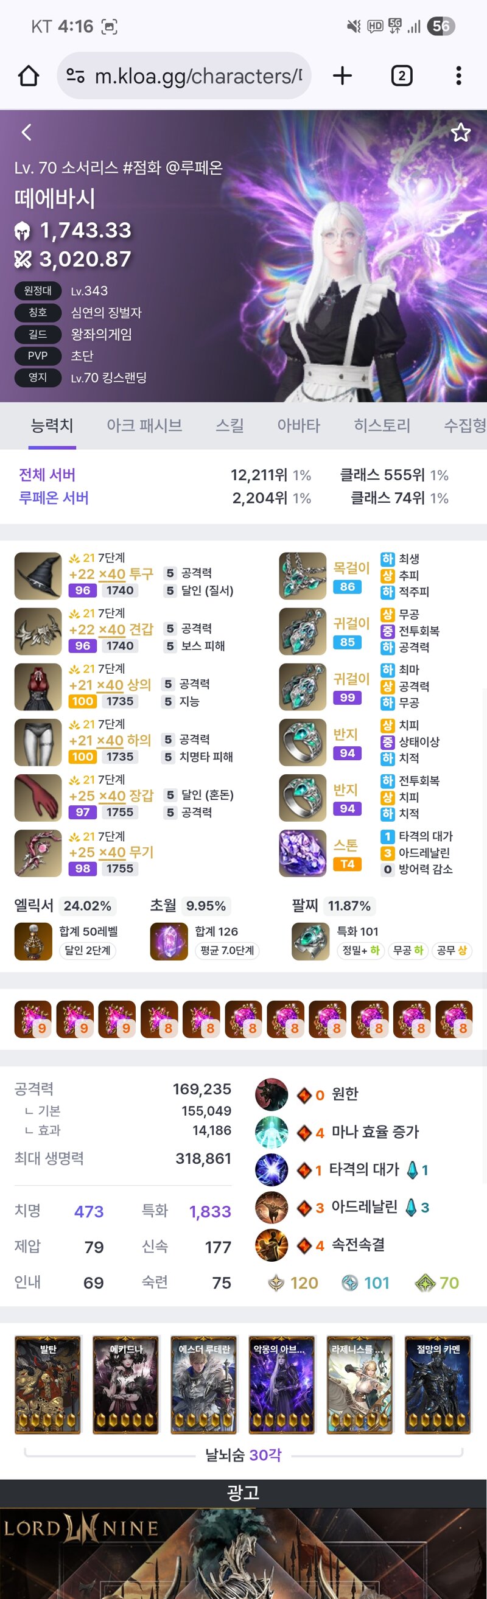Tap the URL address bar
The image size is (487, 1599).
184,75
